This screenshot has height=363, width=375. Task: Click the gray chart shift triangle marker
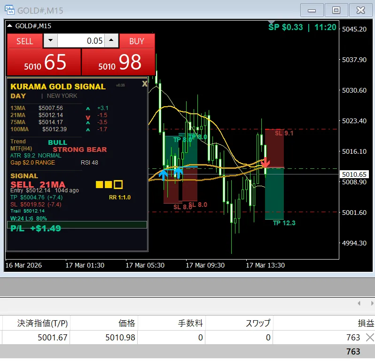tap(271, 22)
